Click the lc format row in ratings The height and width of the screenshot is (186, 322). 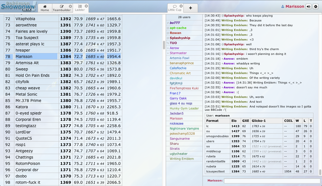click(x=259, y=126)
